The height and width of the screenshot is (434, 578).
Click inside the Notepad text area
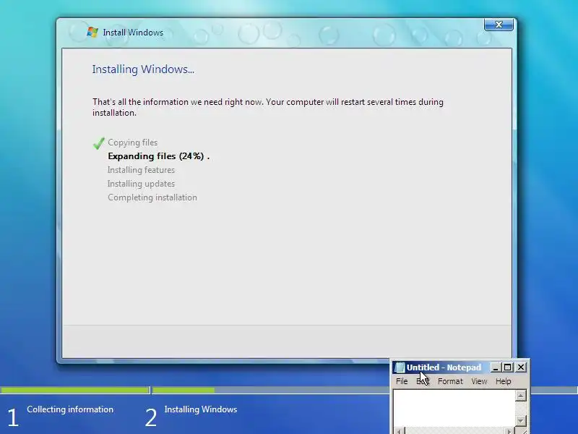point(454,408)
